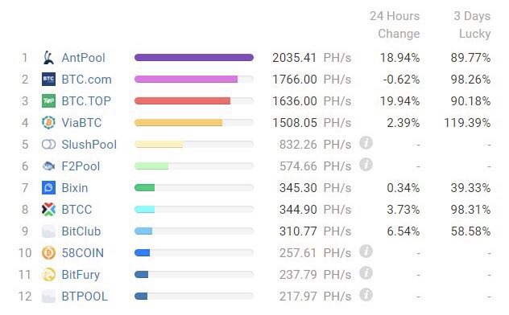Sort by 3 Days Lucky column header

coord(472,25)
